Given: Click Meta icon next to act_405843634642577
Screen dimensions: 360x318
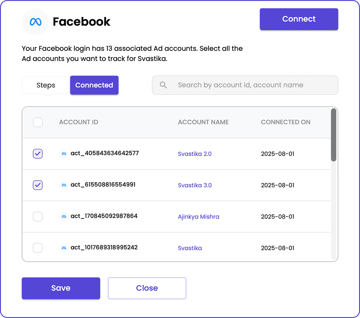Looking at the screenshot, I should [64, 154].
